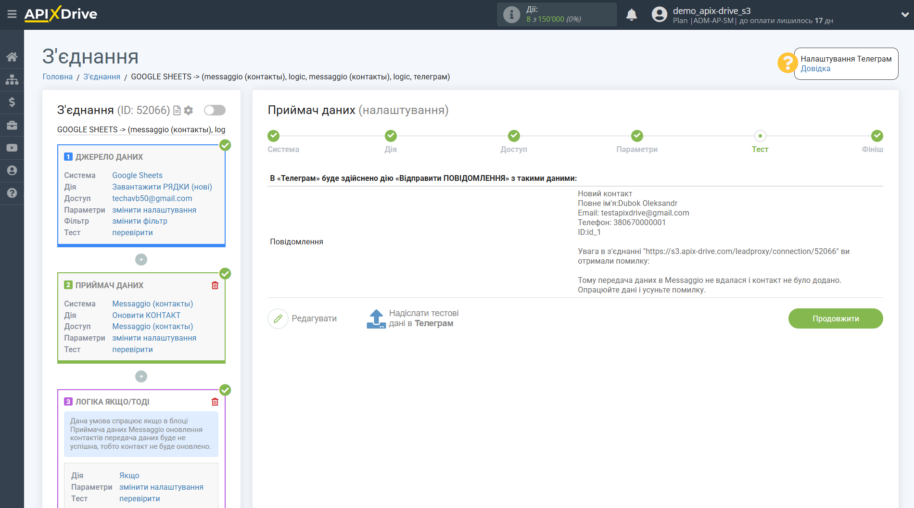
Task: Add block after Messaggio receiver
Action: point(141,376)
